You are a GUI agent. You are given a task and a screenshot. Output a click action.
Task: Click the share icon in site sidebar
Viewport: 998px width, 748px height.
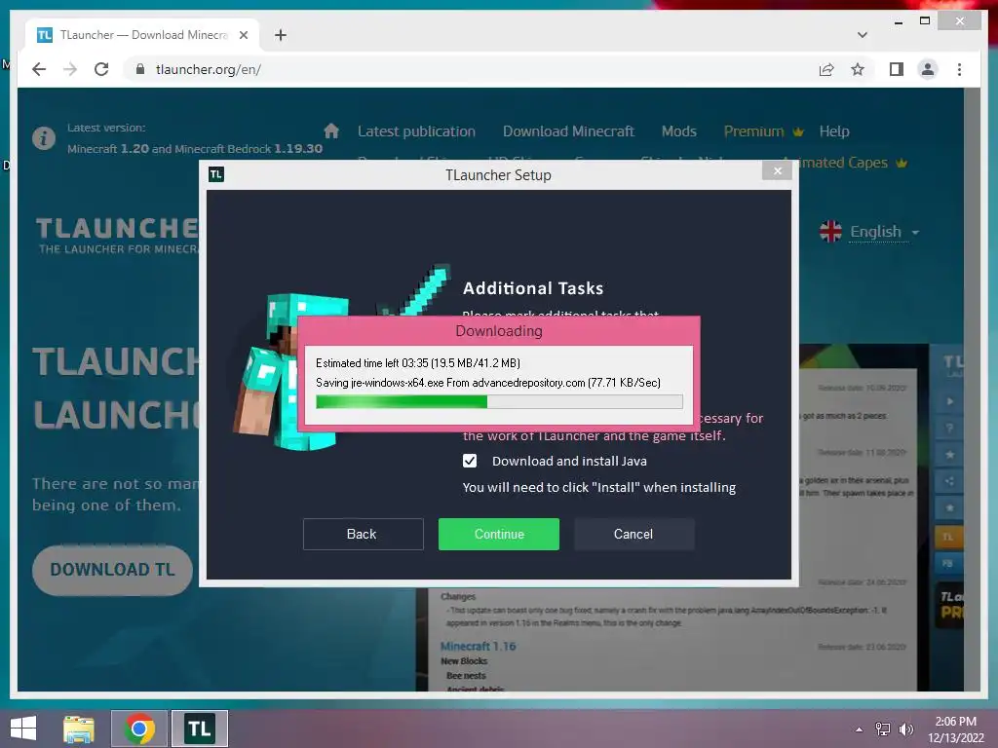[949, 481]
